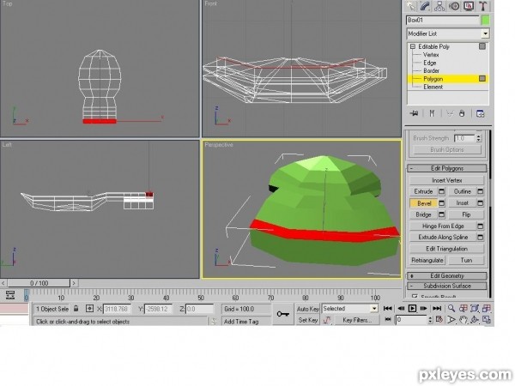
Task: Open Bridge settings box
Action: [x=442, y=214]
